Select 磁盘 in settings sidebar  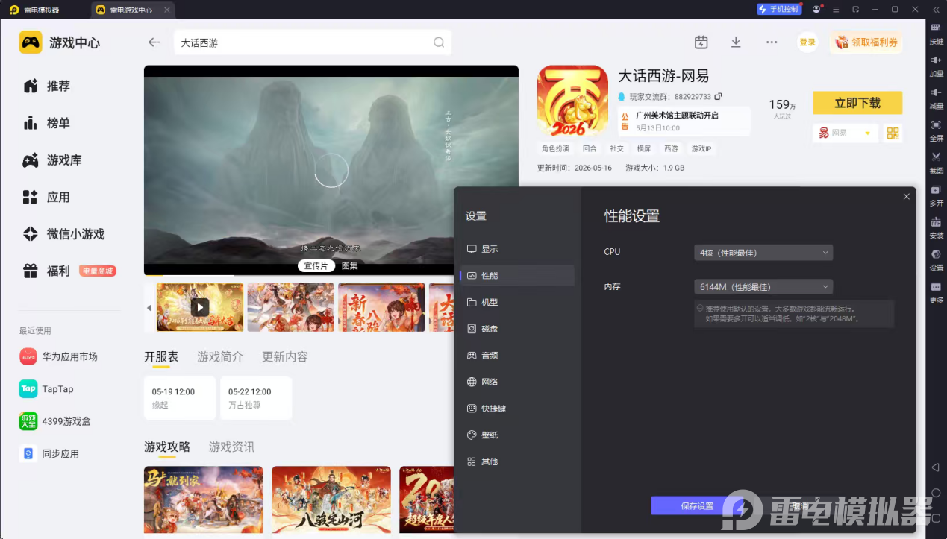517,329
